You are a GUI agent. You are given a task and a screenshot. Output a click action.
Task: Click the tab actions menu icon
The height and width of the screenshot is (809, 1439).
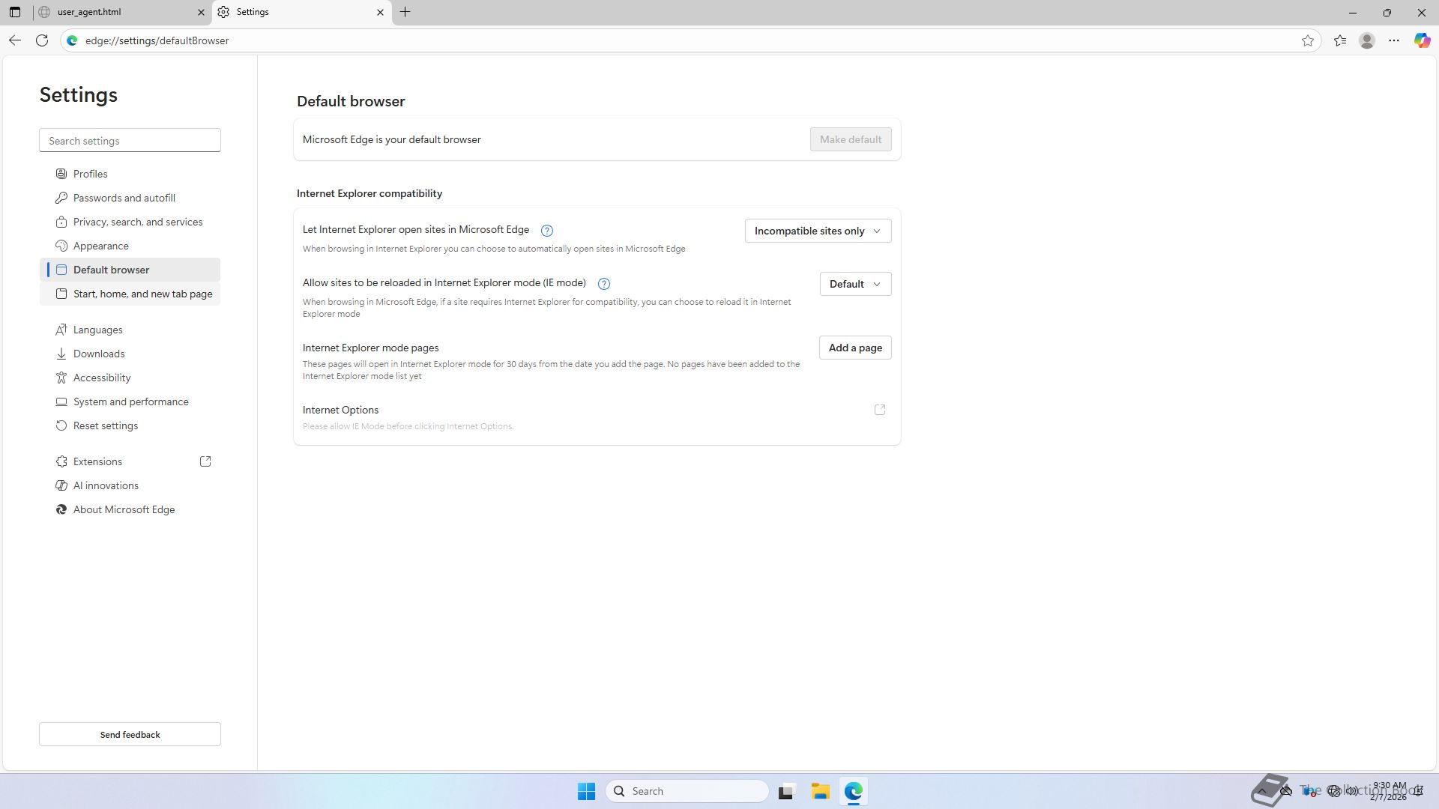(14, 12)
